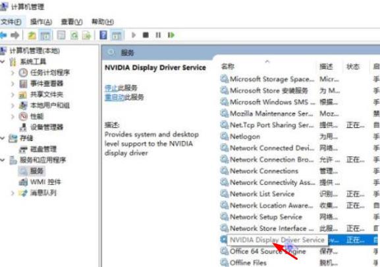Image resolution: width=380 pixels, height=267 pixels.
Task: Click the Start service play icon
Action: click(x=134, y=36)
